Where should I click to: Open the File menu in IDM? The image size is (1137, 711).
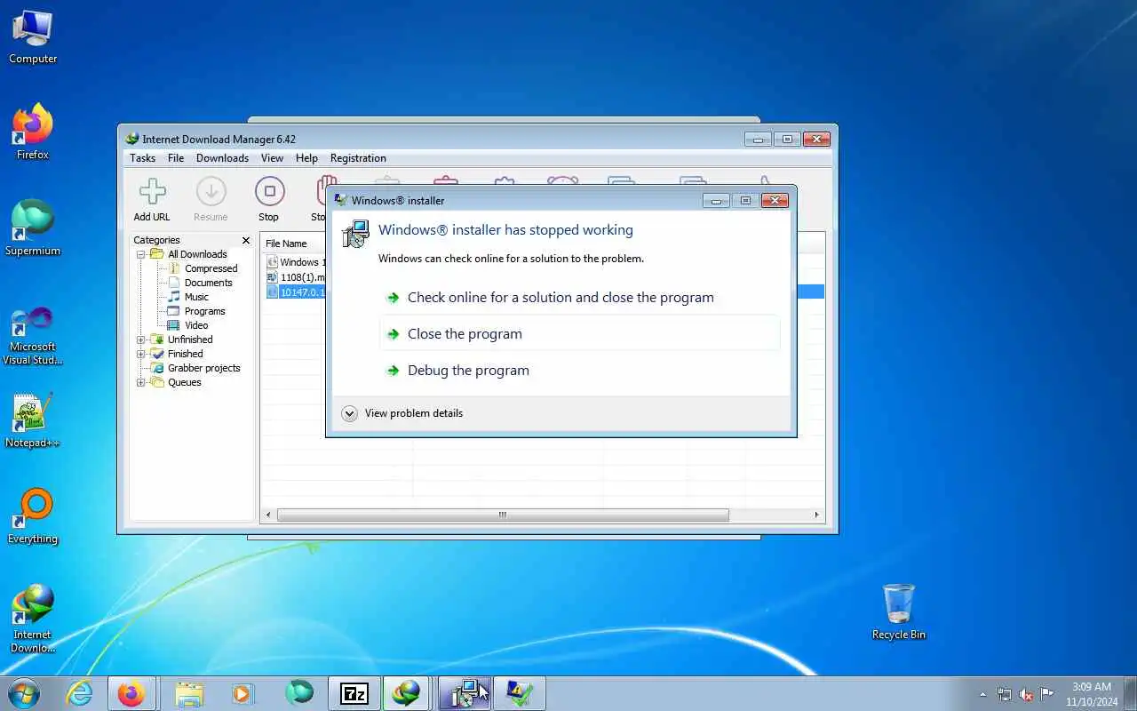coord(176,158)
